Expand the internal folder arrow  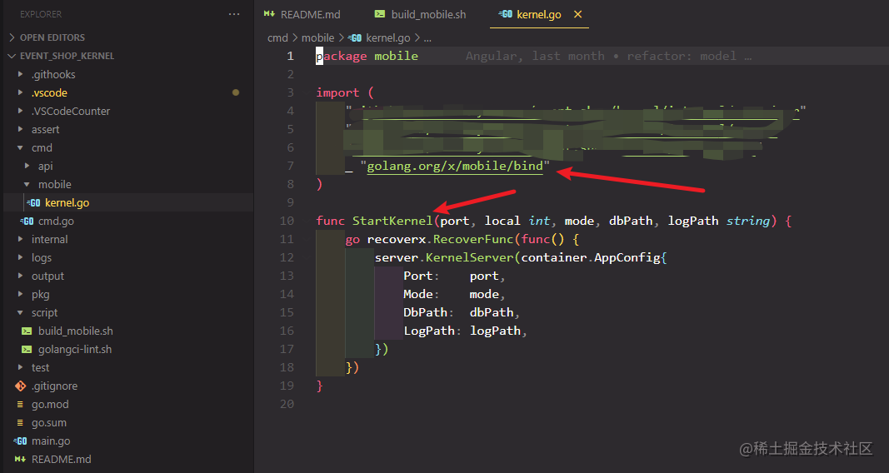20,239
